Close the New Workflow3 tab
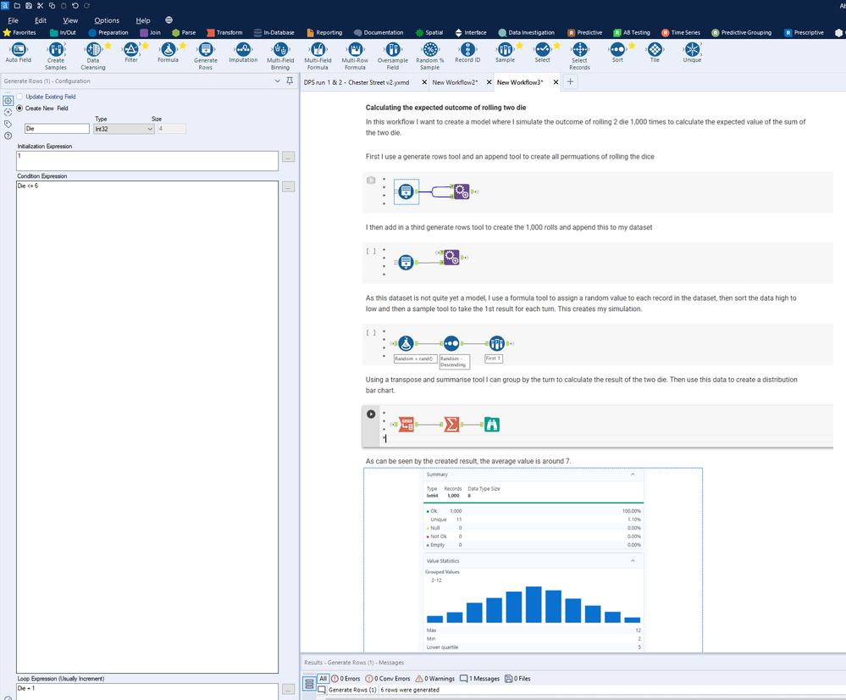 (x=556, y=82)
